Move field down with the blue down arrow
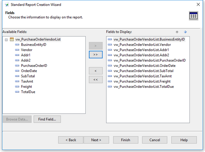 pyautogui.click(x=185, y=32)
